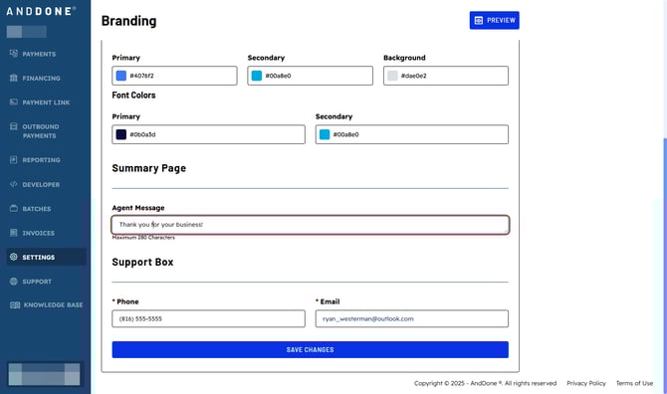The width and height of the screenshot is (667, 394).
Task: Click the blurred user profile box
Action: [44, 374]
